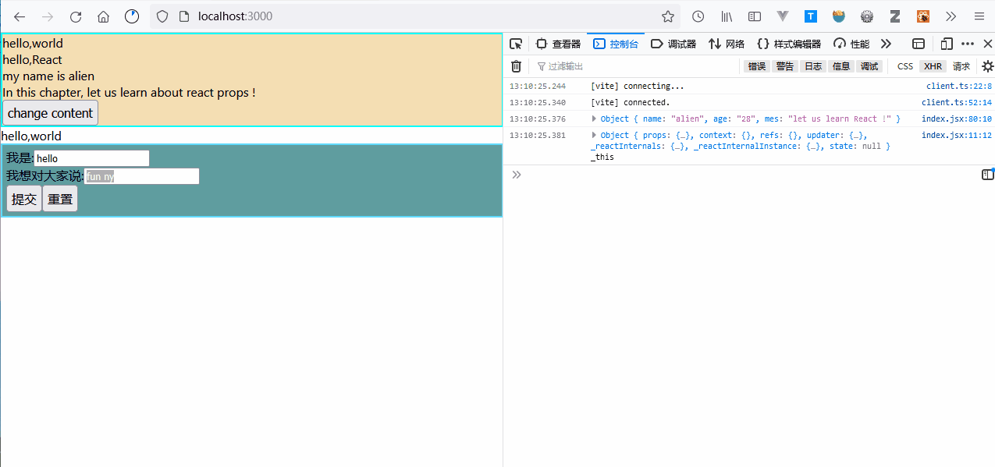Focus the 过滤输出 filter output box

tap(636, 66)
